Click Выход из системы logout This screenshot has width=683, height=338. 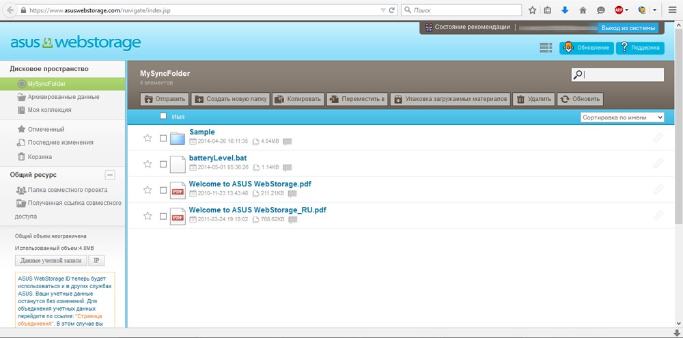click(628, 28)
